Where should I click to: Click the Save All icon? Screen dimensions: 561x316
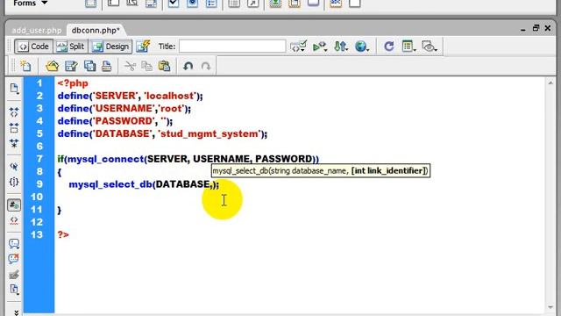click(x=89, y=66)
